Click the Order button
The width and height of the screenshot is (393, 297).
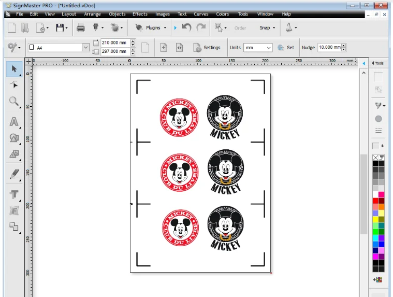click(x=240, y=28)
